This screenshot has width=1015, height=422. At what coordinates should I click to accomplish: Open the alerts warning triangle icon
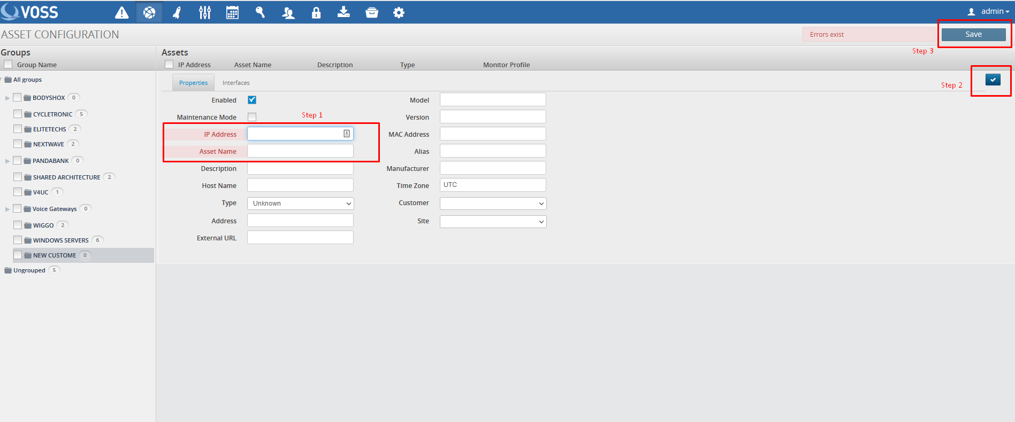click(x=122, y=13)
